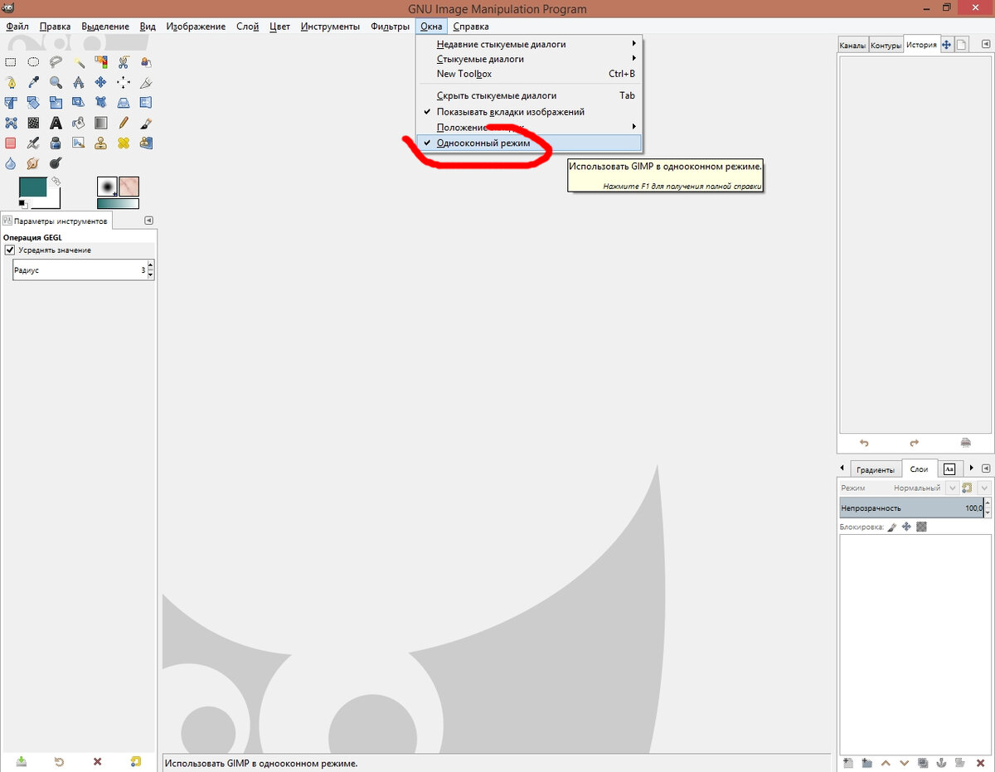Select the Measure compass tool
This screenshot has height=772, width=995.
click(78, 82)
